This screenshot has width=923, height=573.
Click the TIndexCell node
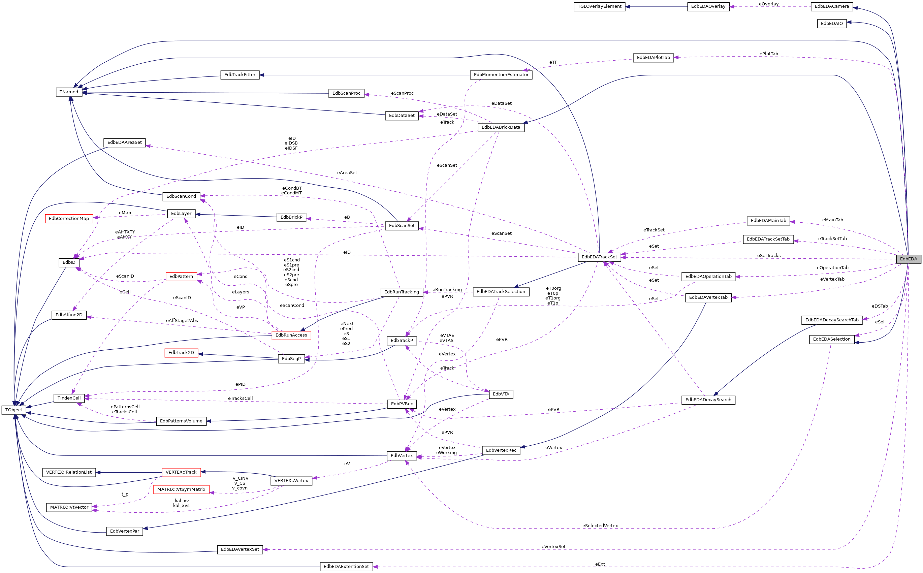[69, 398]
